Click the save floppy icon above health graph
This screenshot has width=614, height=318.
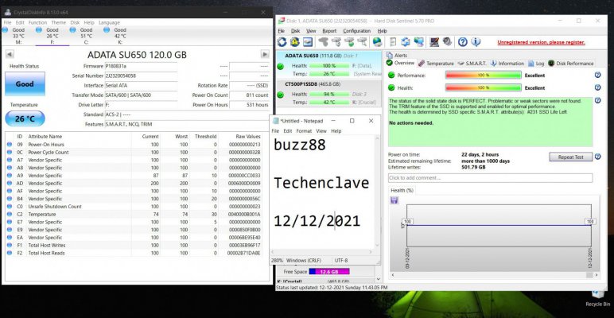point(394,200)
